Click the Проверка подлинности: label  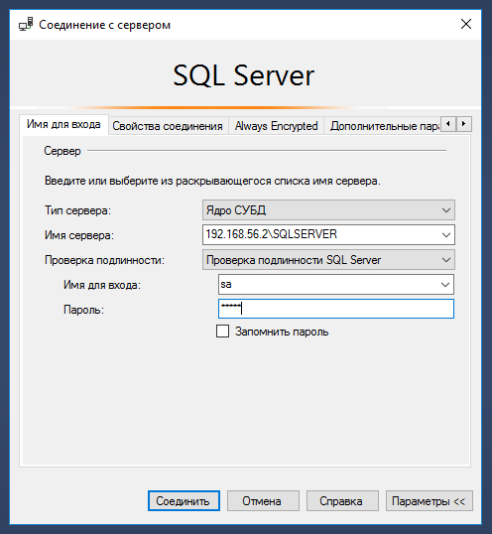[x=104, y=260]
